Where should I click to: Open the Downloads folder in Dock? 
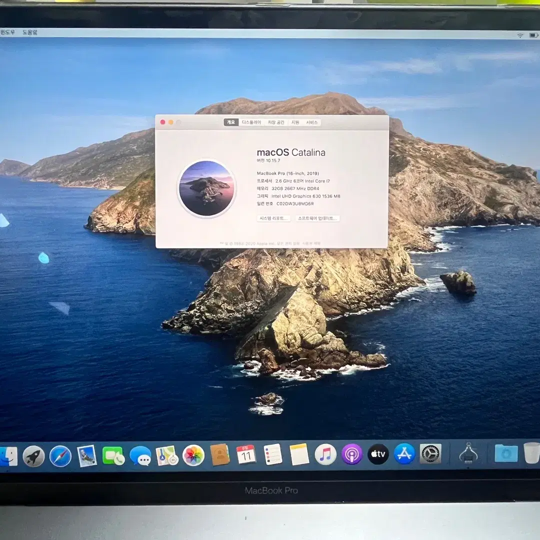[506, 453]
